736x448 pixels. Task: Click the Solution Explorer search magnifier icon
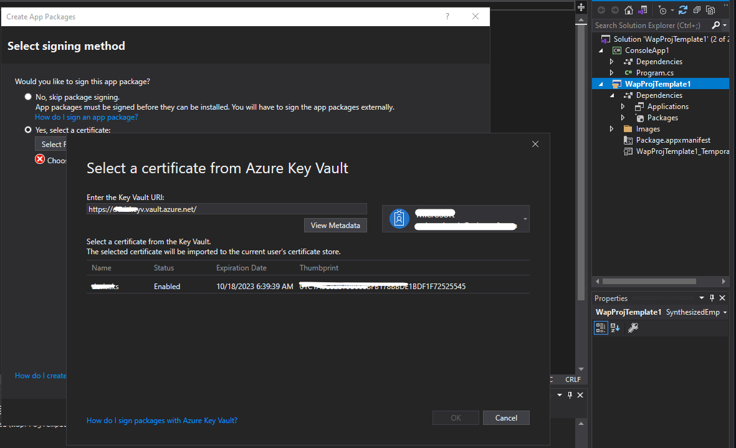(x=716, y=25)
